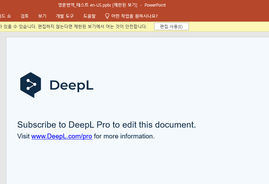Open the 개발 도구 ribbon tab

point(65,16)
